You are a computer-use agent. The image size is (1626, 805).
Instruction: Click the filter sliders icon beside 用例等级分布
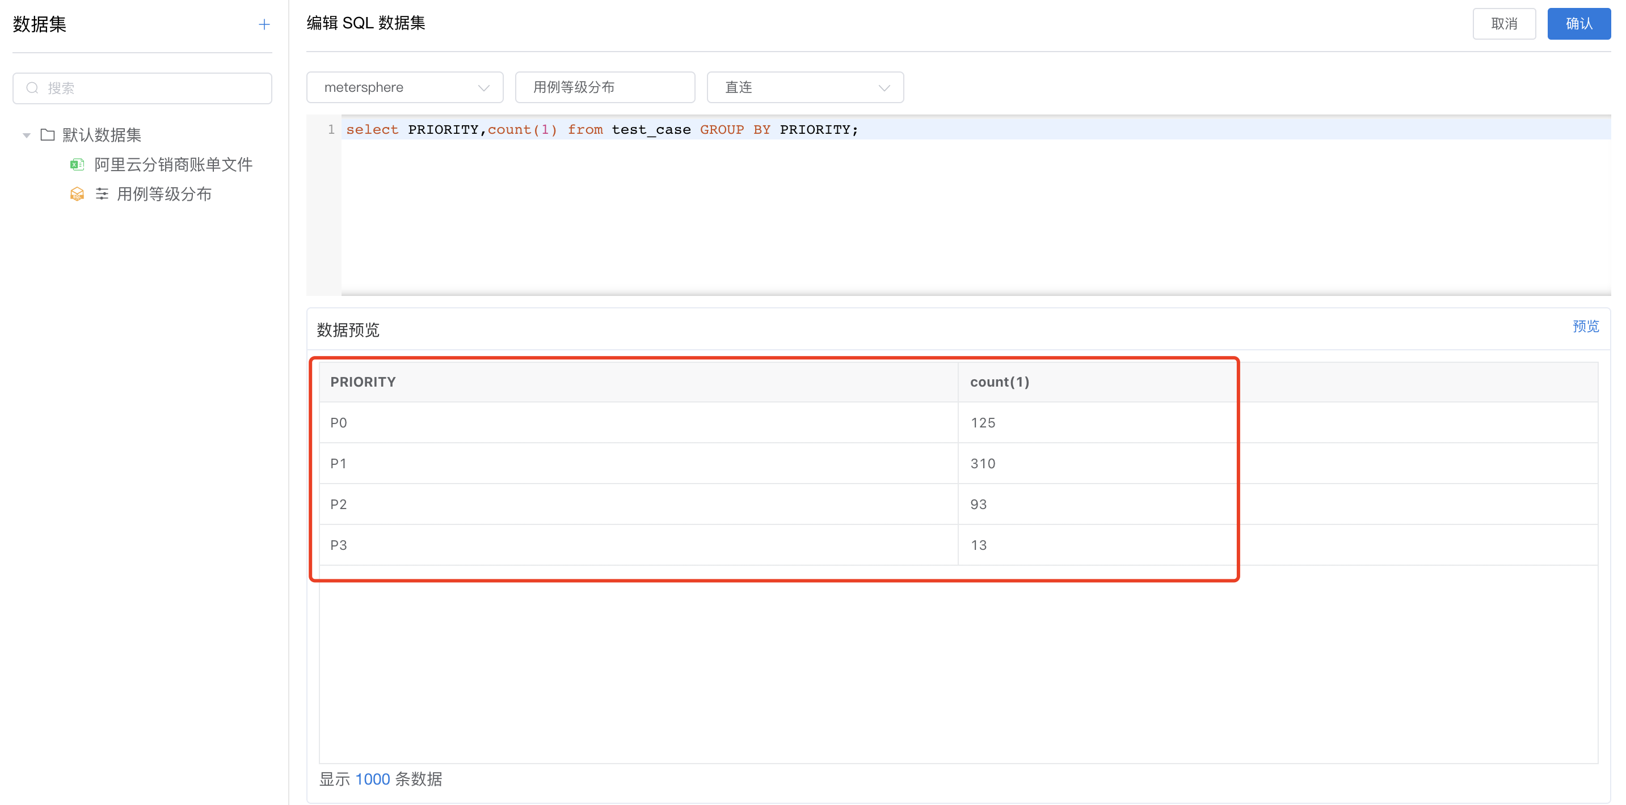(x=102, y=194)
